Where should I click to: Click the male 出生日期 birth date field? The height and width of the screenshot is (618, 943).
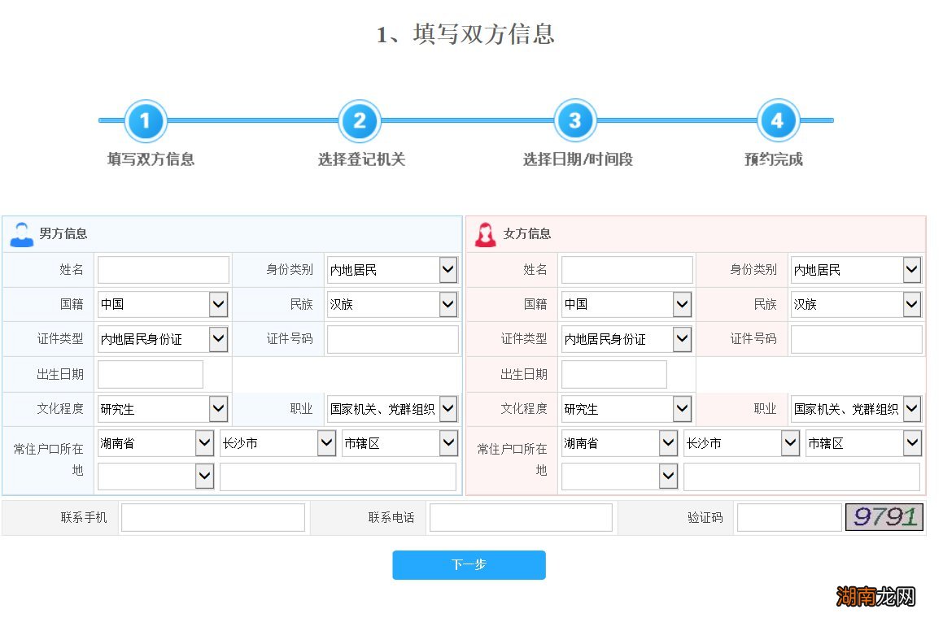pos(150,374)
